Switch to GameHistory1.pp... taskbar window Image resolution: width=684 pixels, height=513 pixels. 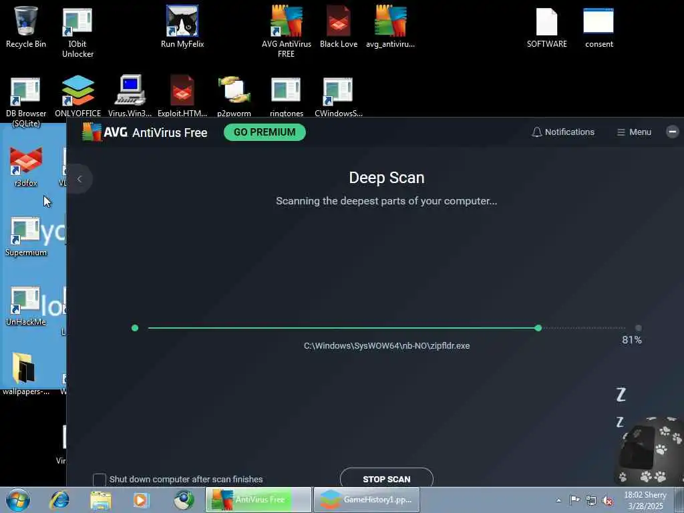pos(367,500)
